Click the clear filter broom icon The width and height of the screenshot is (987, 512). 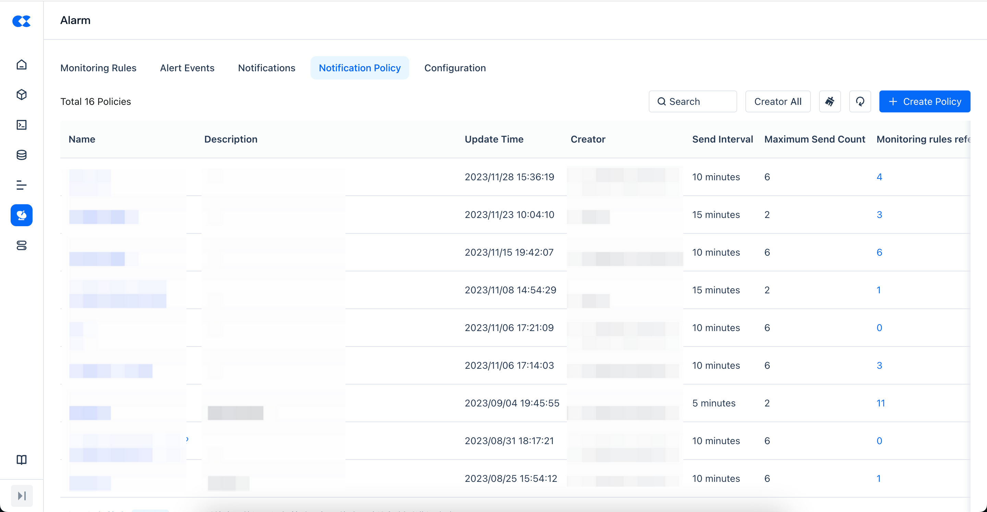[829, 101]
